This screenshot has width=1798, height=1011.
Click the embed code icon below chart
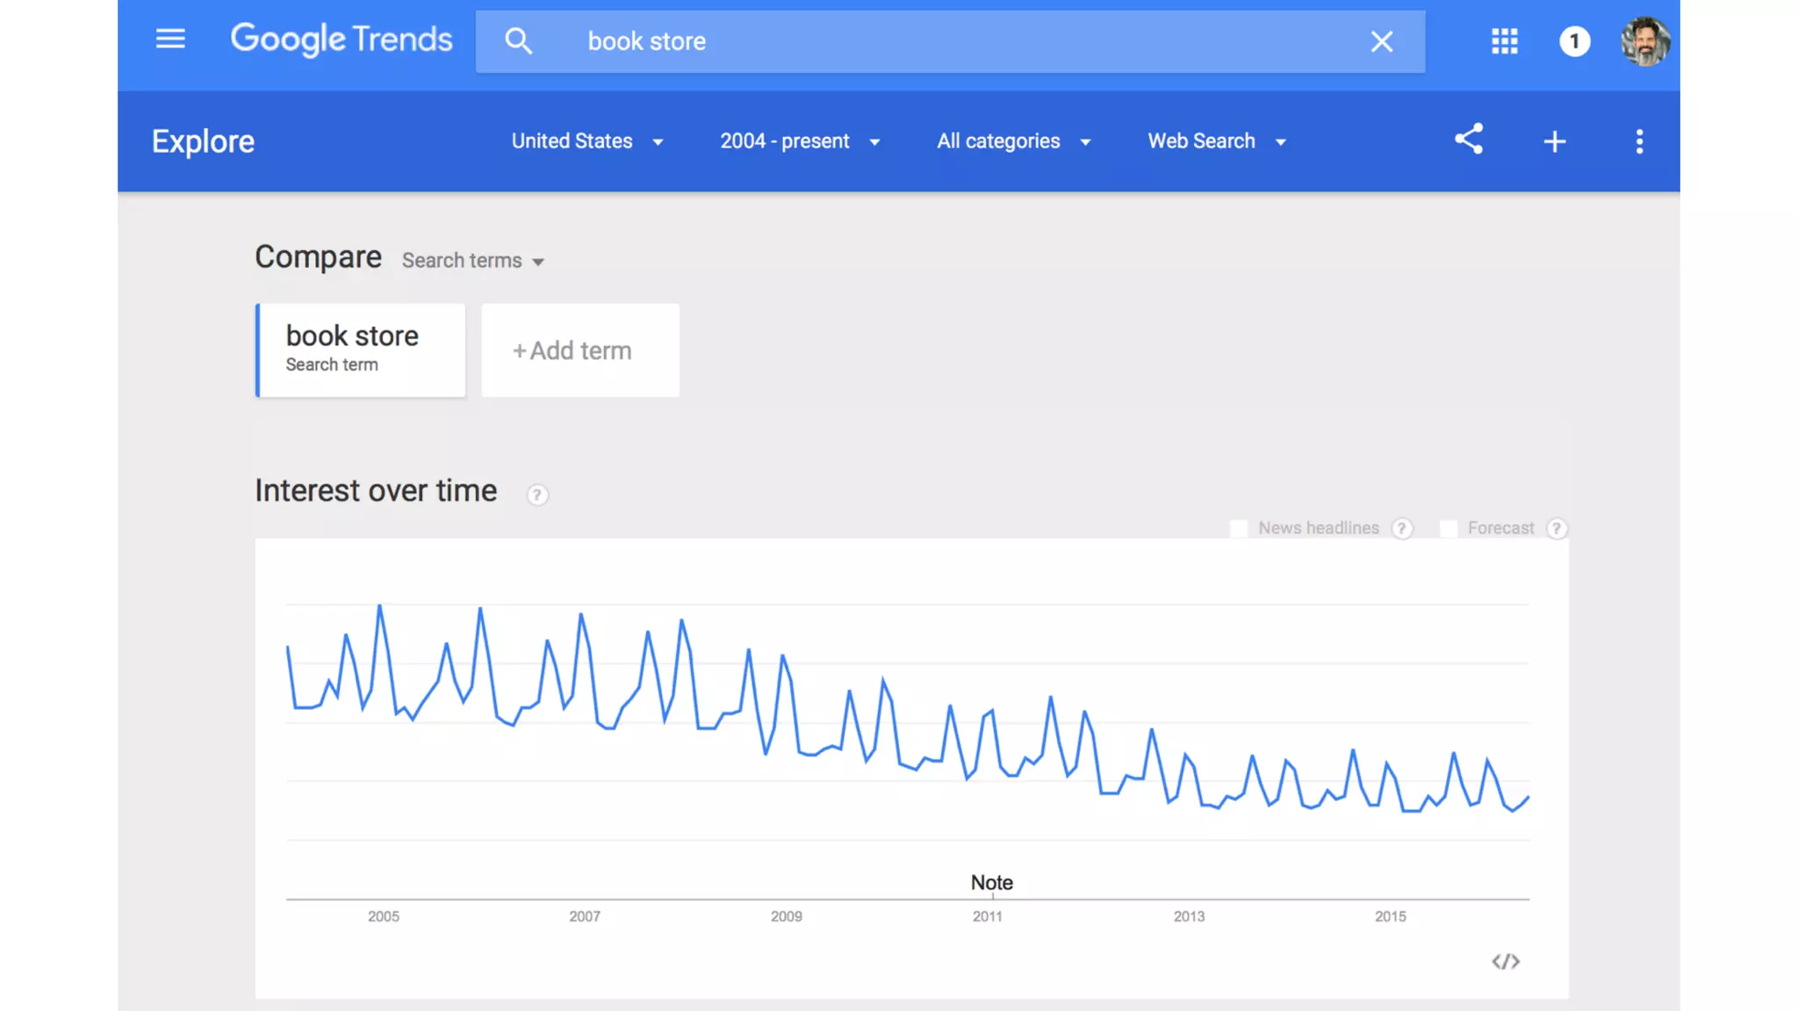[x=1505, y=961]
